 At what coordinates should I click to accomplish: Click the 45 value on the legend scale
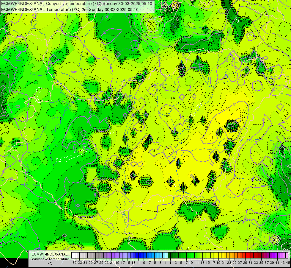[288, 263]
